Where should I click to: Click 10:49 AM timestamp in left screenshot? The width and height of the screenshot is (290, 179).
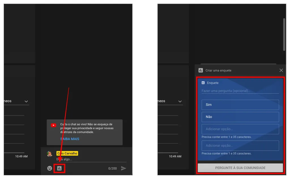tap(22, 156)
